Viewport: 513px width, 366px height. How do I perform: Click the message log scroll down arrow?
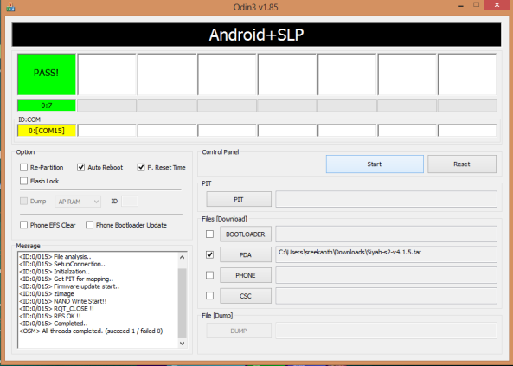(183, 344)
